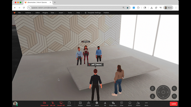Click the browser Back button
The image size is (191, 107).
(x=15, y=8)
